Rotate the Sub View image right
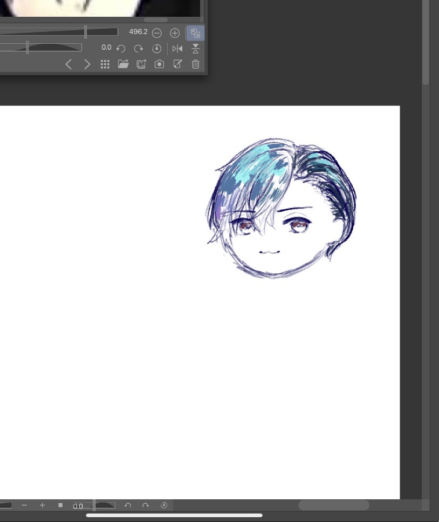The image size is (439, 522). [139, 49]
